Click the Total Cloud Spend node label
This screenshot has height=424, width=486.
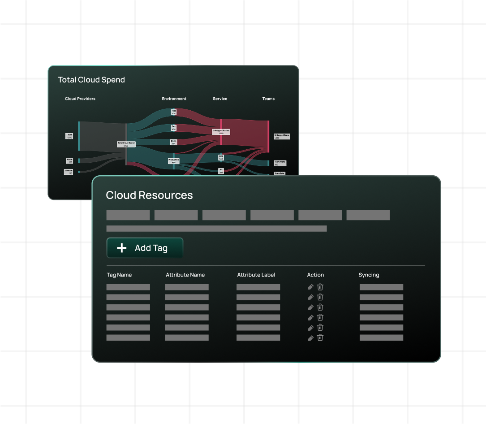(x=126, y=144)
